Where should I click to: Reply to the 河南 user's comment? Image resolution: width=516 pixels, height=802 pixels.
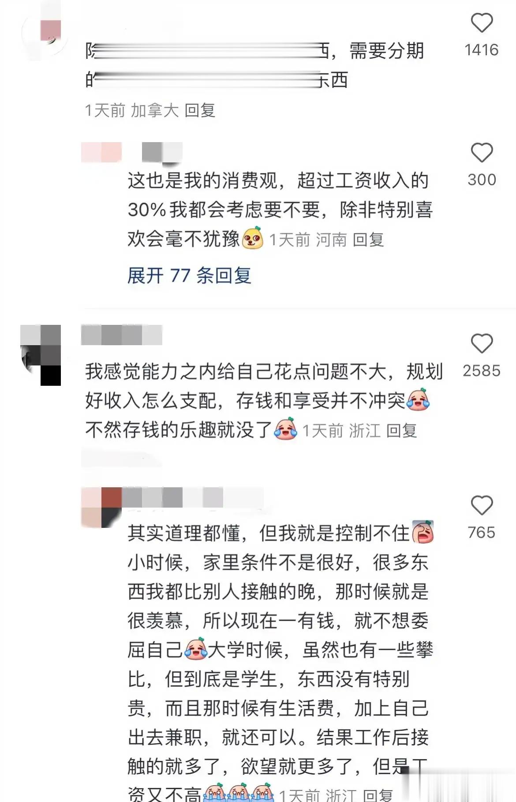[x=368, y=240]
